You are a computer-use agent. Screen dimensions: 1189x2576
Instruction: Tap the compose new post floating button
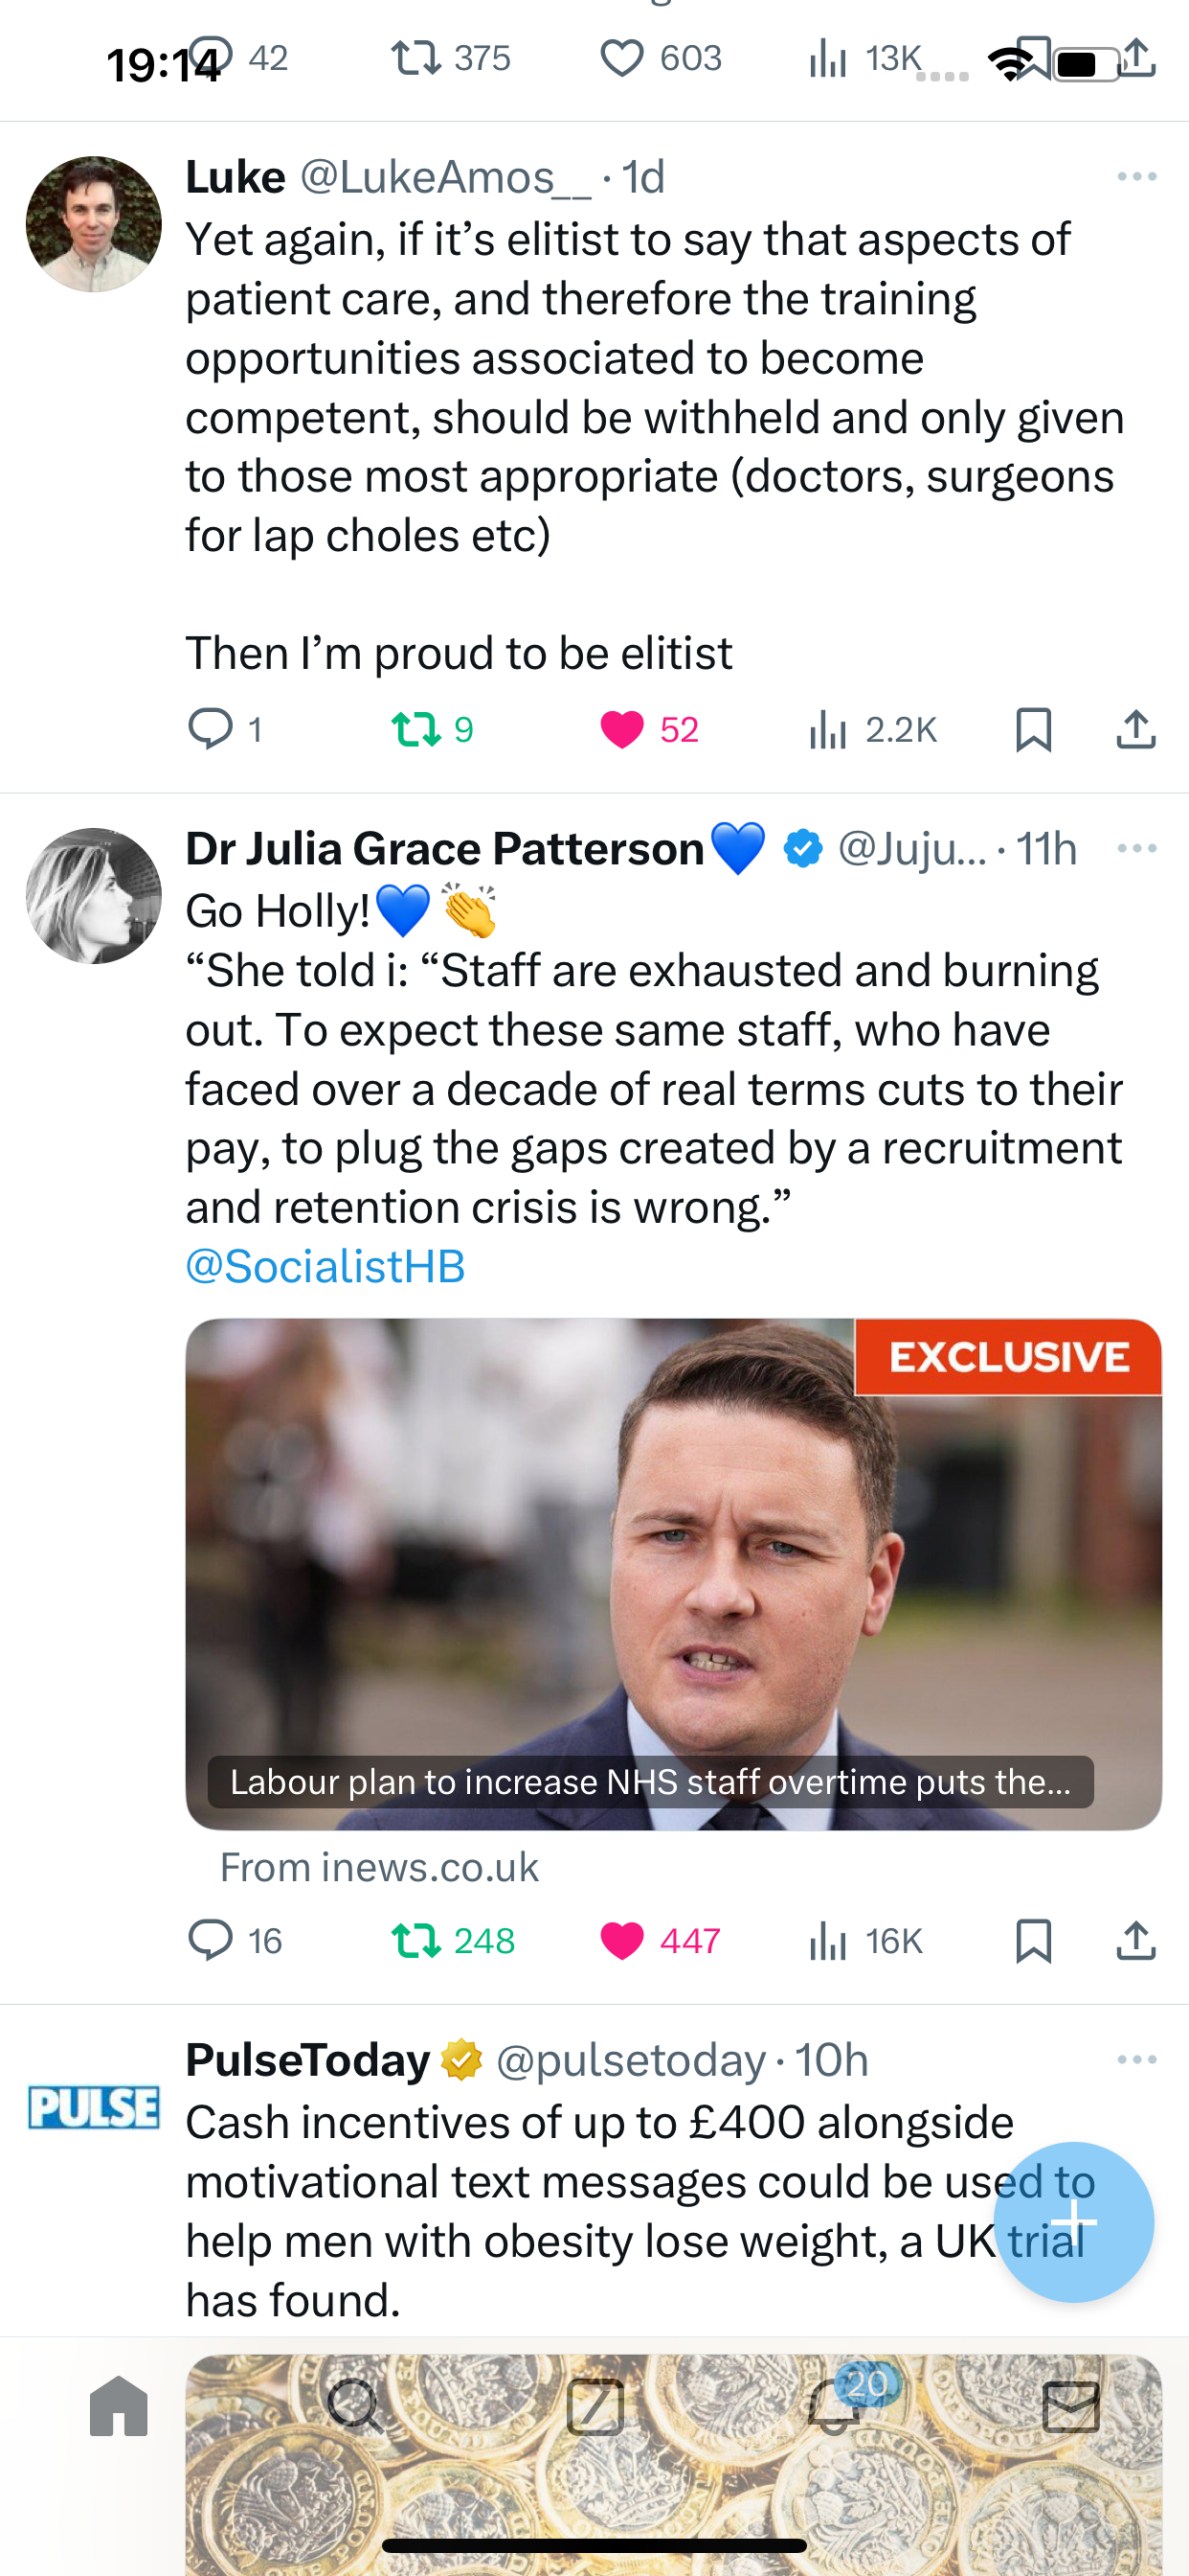[x=1074, y=2222]
